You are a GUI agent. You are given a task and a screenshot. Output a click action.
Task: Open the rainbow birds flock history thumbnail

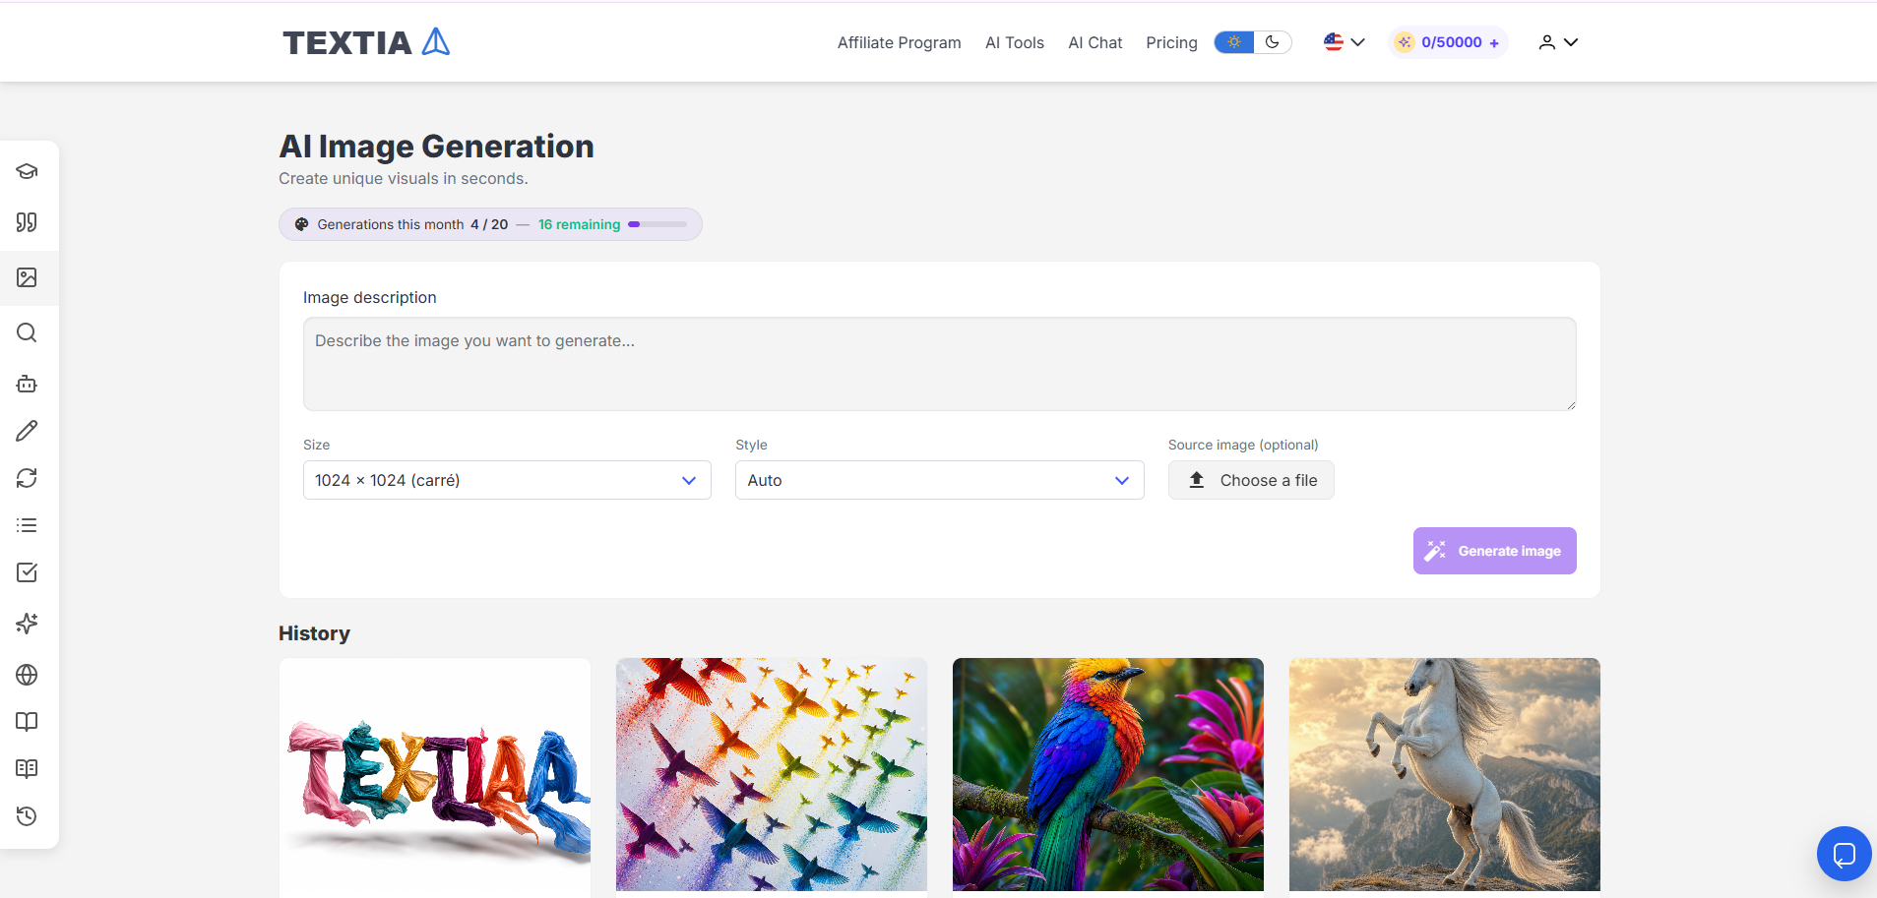pyautogui.click(x=772, y=775)
